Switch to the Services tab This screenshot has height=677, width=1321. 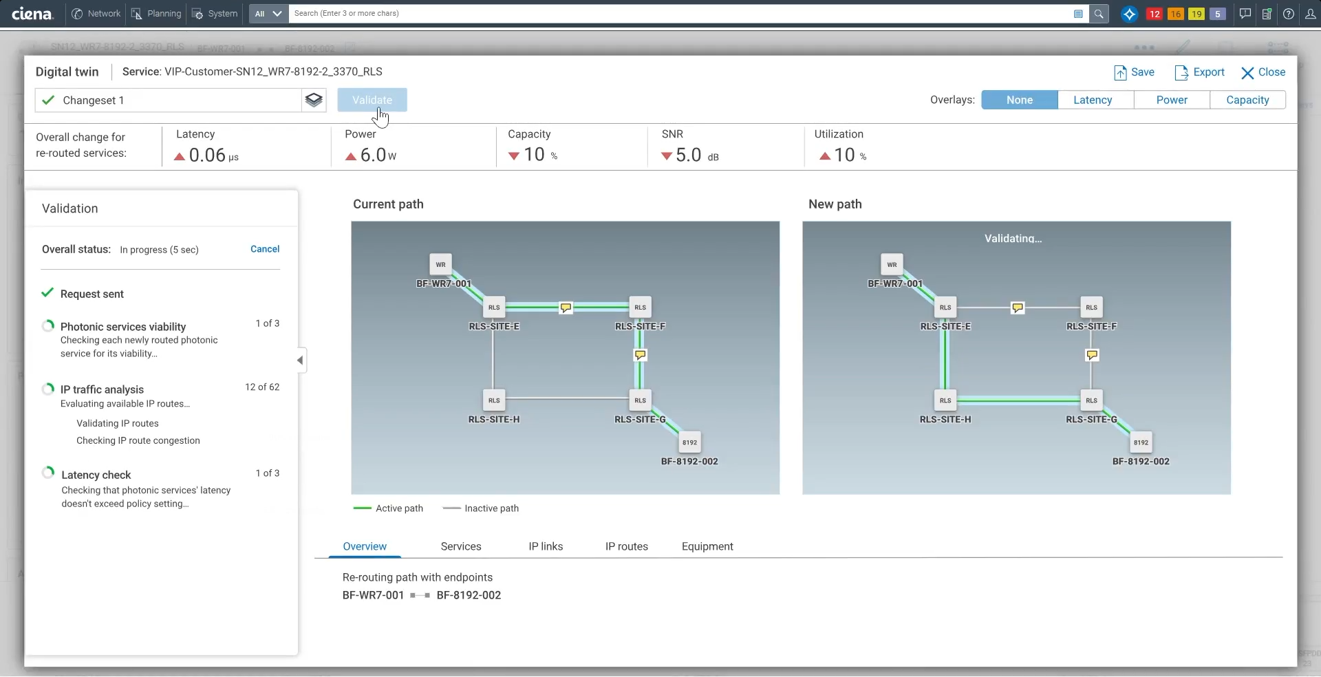461,546
